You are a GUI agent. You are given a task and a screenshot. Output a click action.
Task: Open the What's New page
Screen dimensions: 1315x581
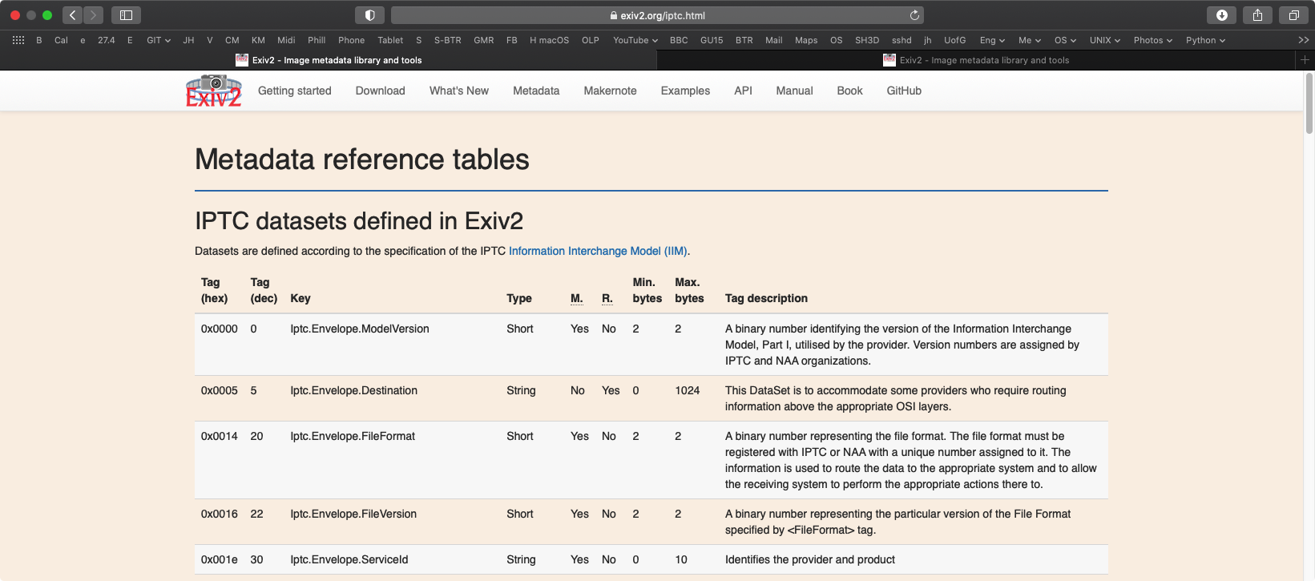pyautogui.click(x=459, y=91)
